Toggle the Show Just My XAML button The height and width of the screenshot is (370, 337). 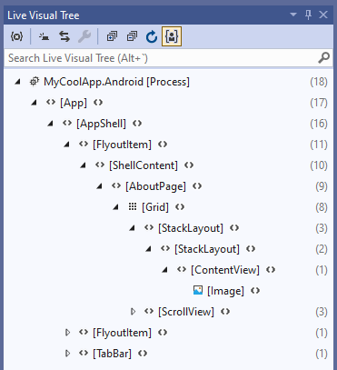tap(172, 36)
